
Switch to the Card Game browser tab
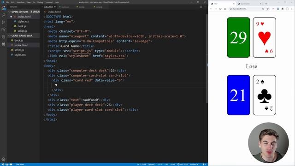click(x=249, y=4)
